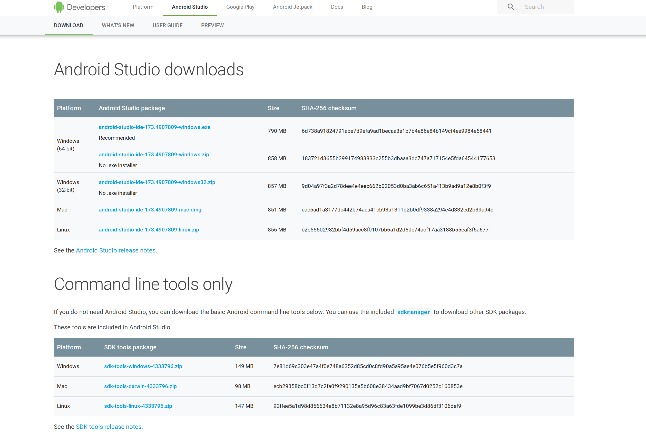Select the DOWNLOAD tab

(x=68, y=25)
